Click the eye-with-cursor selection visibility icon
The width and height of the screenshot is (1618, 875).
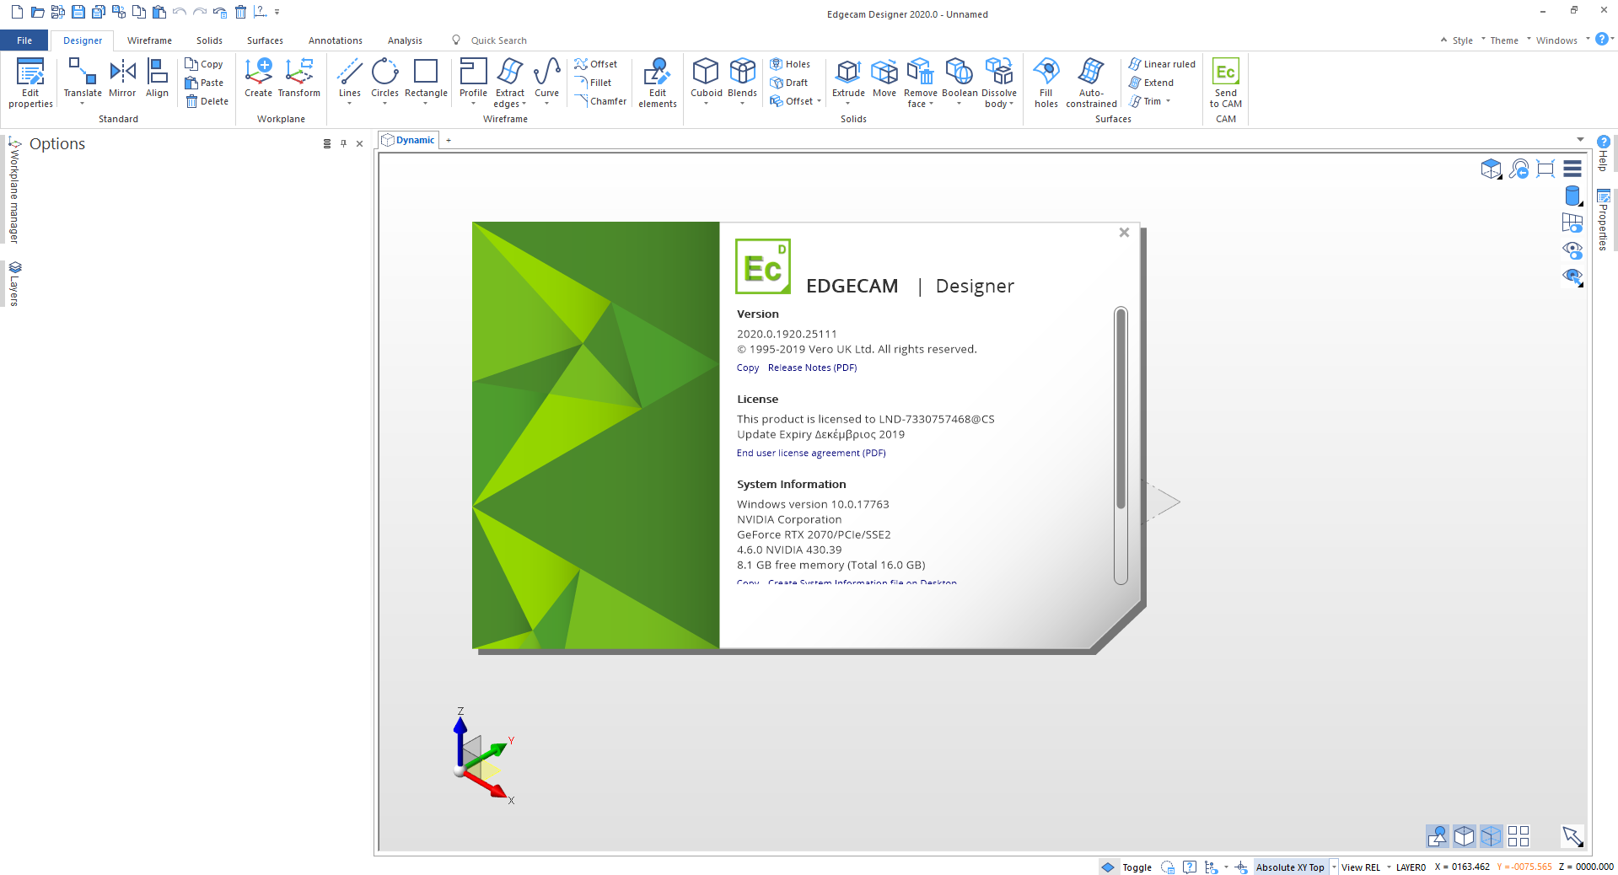[1572, 276]
